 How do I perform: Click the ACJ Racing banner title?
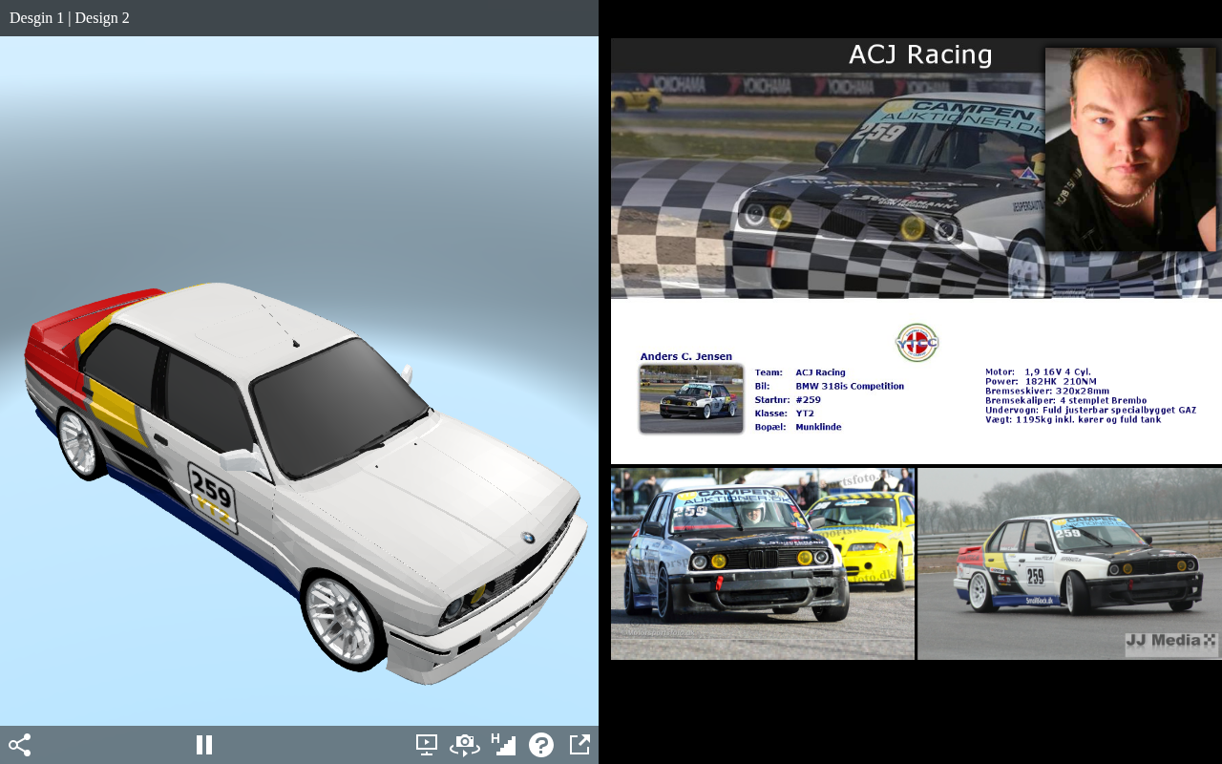[920, 55]
